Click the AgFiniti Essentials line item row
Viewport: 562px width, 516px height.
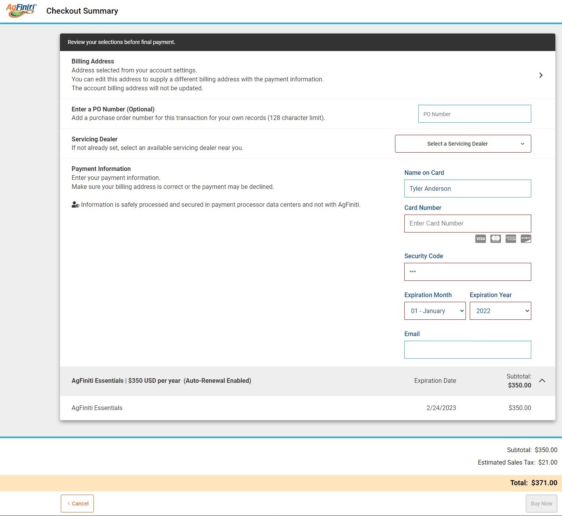307,408
